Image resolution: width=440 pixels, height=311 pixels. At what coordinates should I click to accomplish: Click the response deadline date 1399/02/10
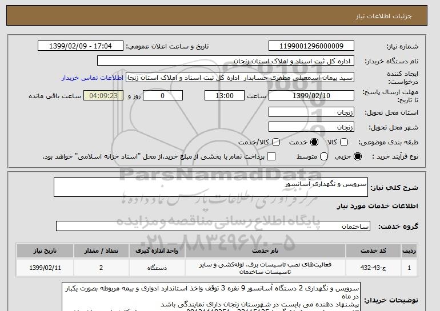point(311,95)
